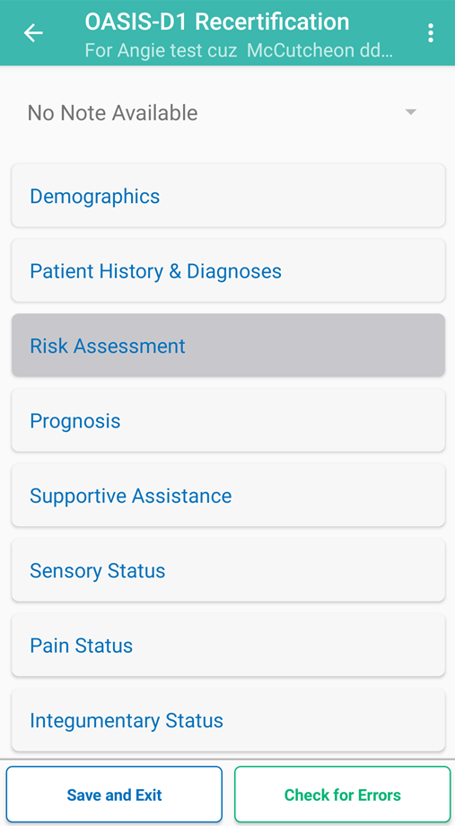Click the Save and Exit button
The image size is (455, 826).
114,795
